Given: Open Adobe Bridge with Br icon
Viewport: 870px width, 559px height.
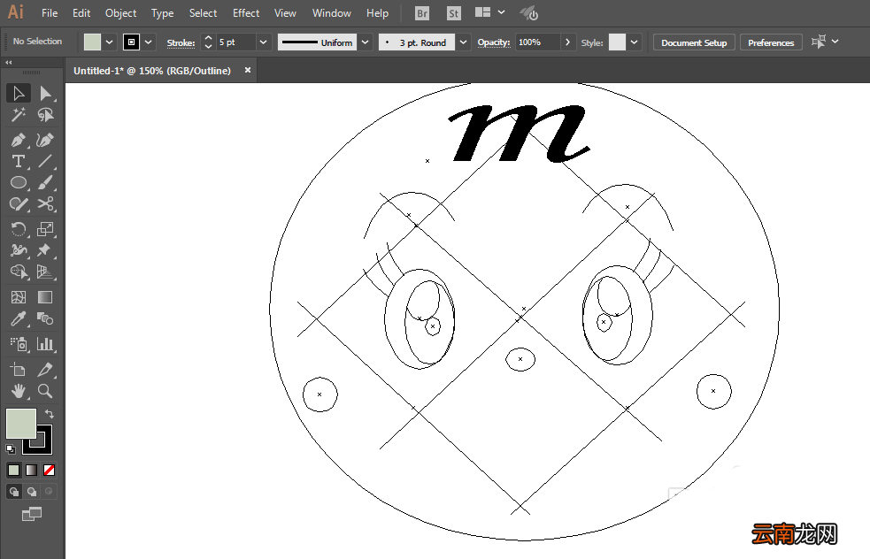Looking at the screenshot, I should [x=422, y=13].
